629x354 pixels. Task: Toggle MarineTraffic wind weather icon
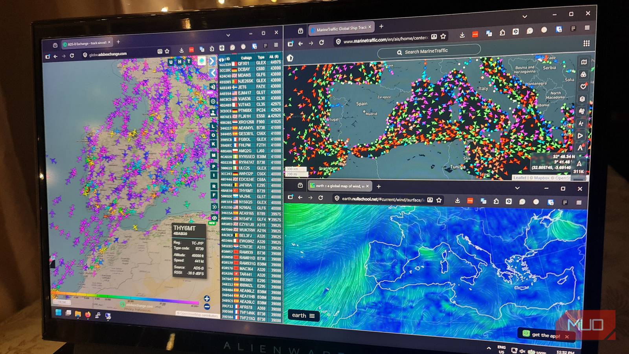(582, 111)
